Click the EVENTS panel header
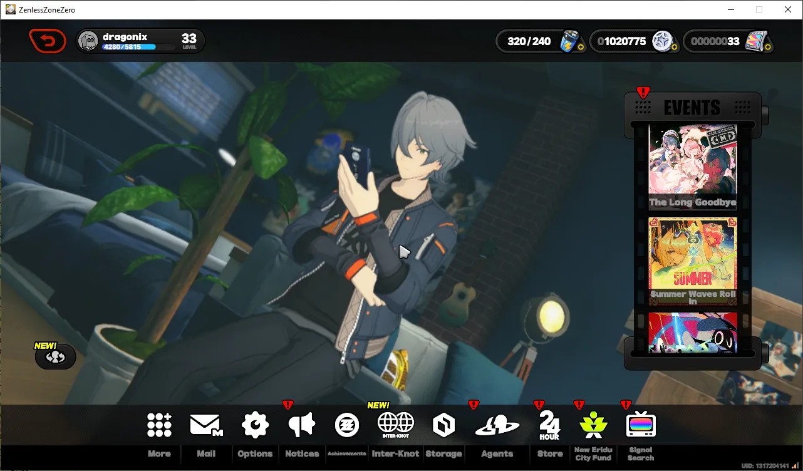 [692, 108]
